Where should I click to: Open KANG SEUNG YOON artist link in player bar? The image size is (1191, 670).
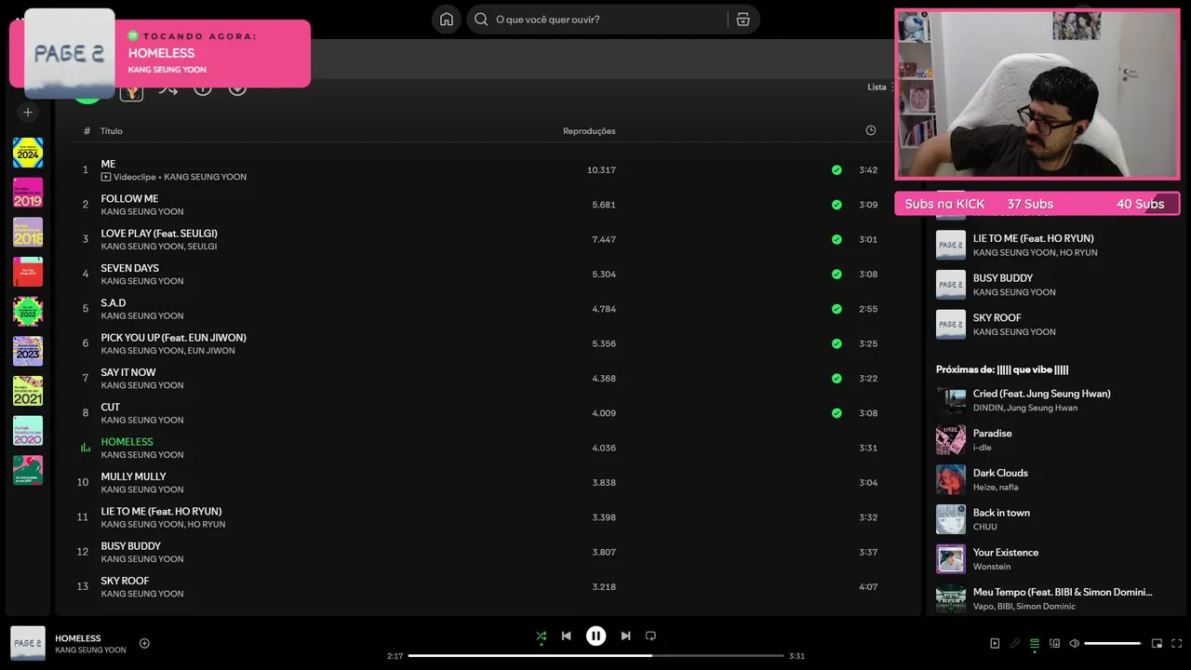(x=90, y=650)
